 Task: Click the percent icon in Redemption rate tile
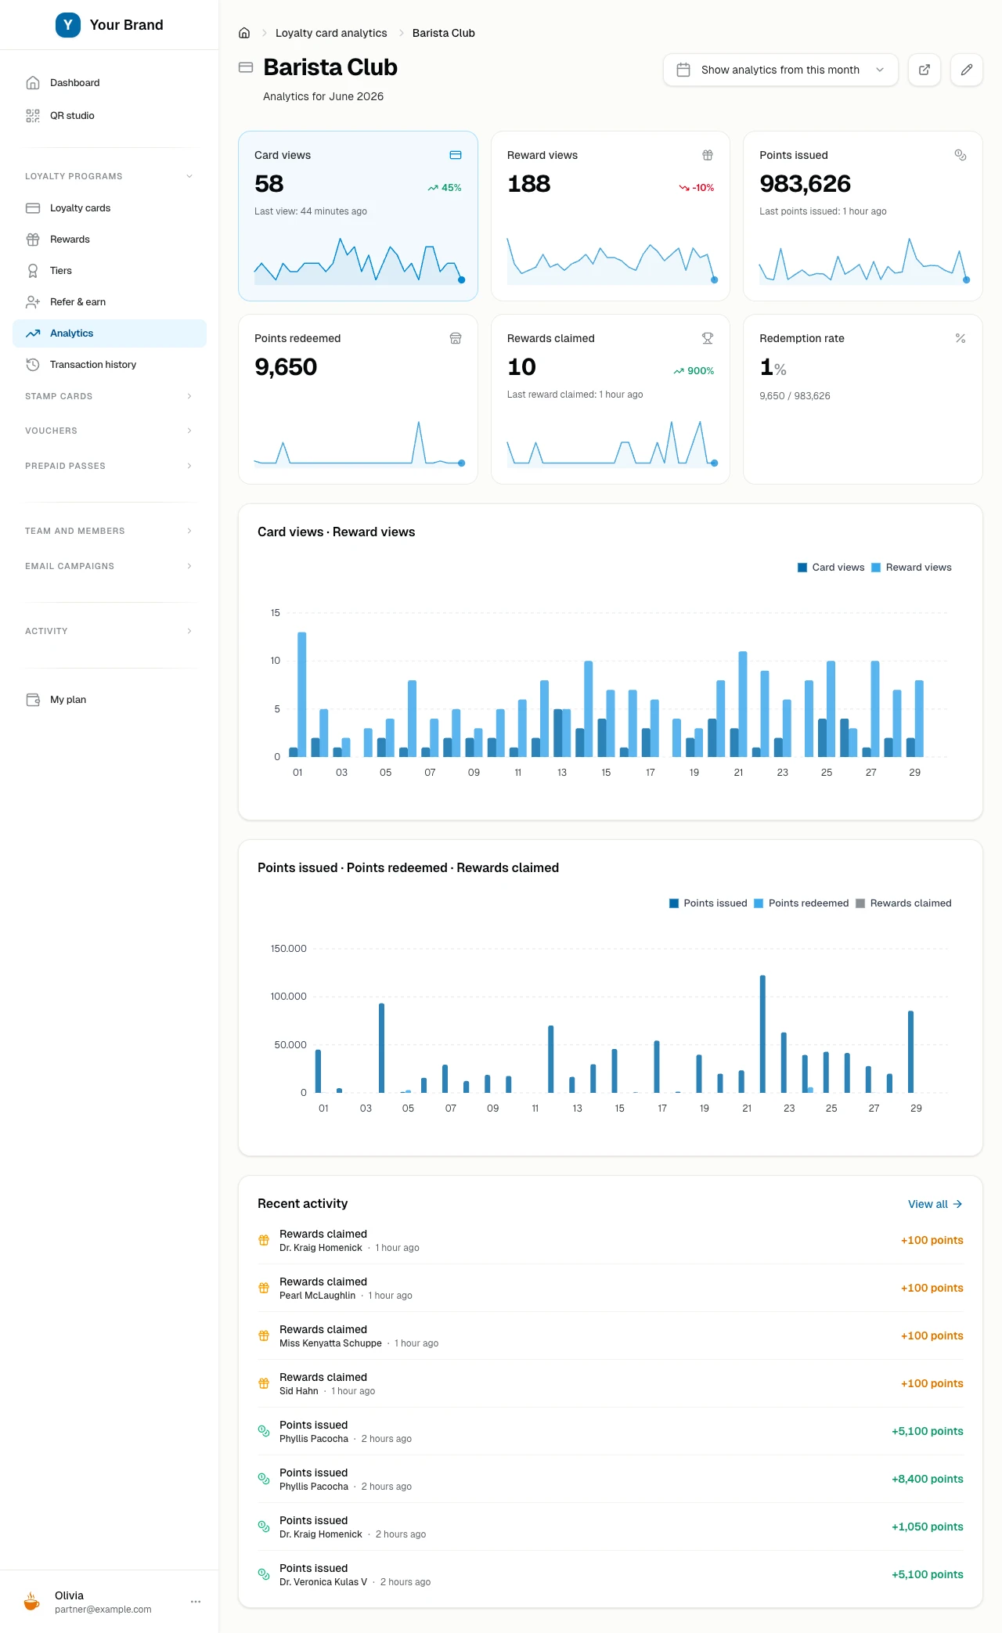961,338
